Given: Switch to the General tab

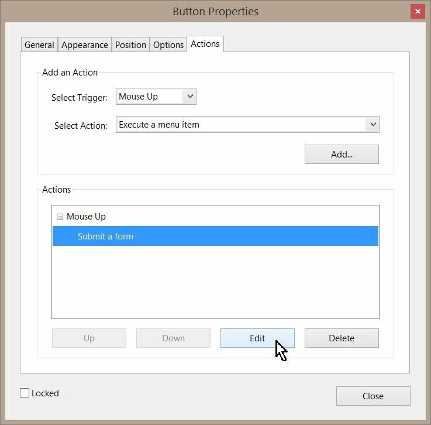Looking at the screenshot, I should 39,44.
